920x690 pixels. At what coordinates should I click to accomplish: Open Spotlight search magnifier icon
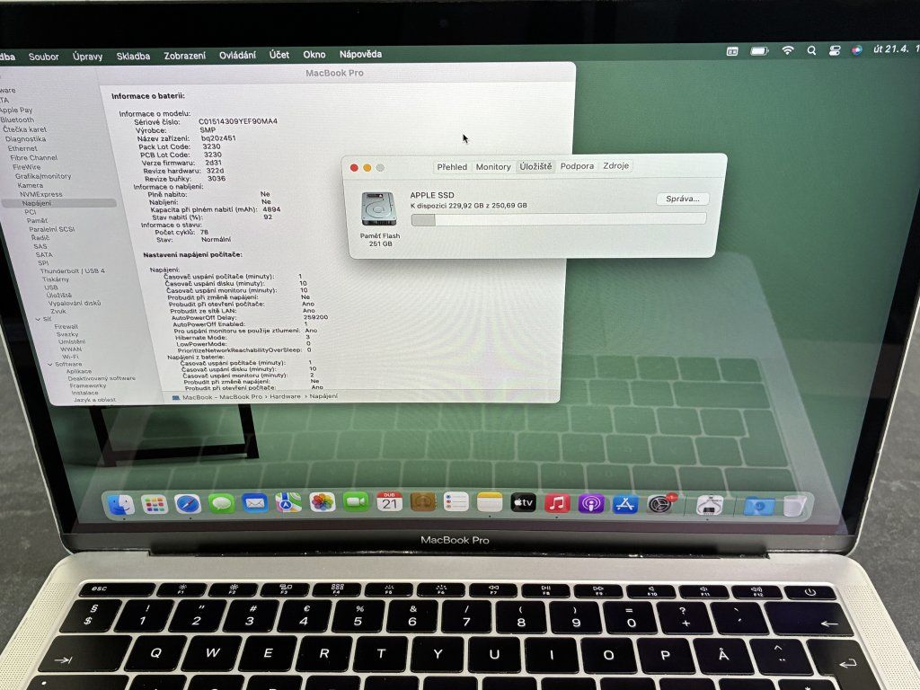811,51
